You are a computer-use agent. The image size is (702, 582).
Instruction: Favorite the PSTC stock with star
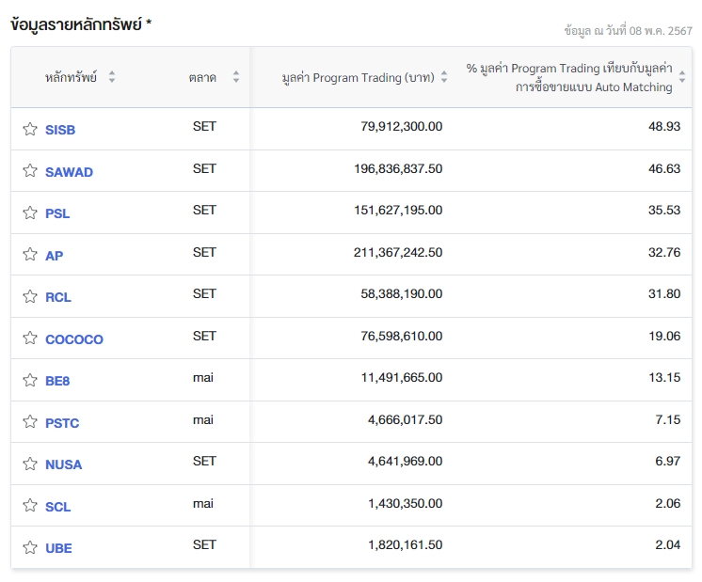tap(30, 422)
